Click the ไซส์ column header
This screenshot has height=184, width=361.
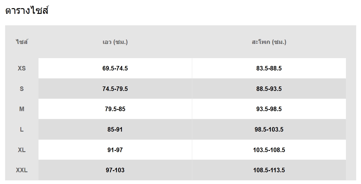[x=22, y=42]
